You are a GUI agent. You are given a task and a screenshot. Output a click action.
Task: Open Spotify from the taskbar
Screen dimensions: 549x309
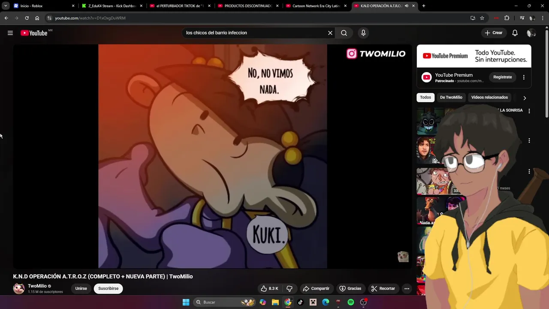[351, 302]
